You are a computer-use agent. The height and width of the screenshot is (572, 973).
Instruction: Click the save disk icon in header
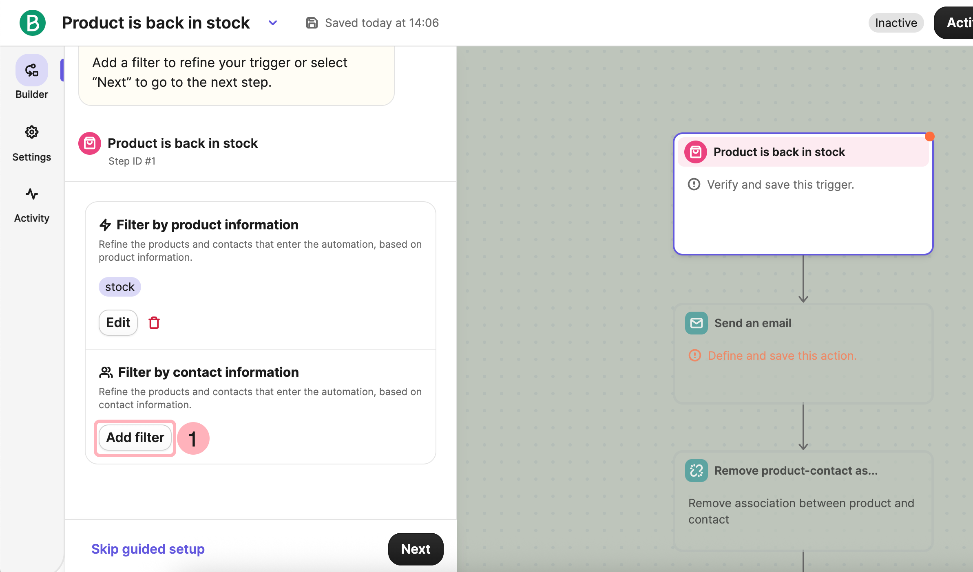pyautogui.click(x=312, y=23)
